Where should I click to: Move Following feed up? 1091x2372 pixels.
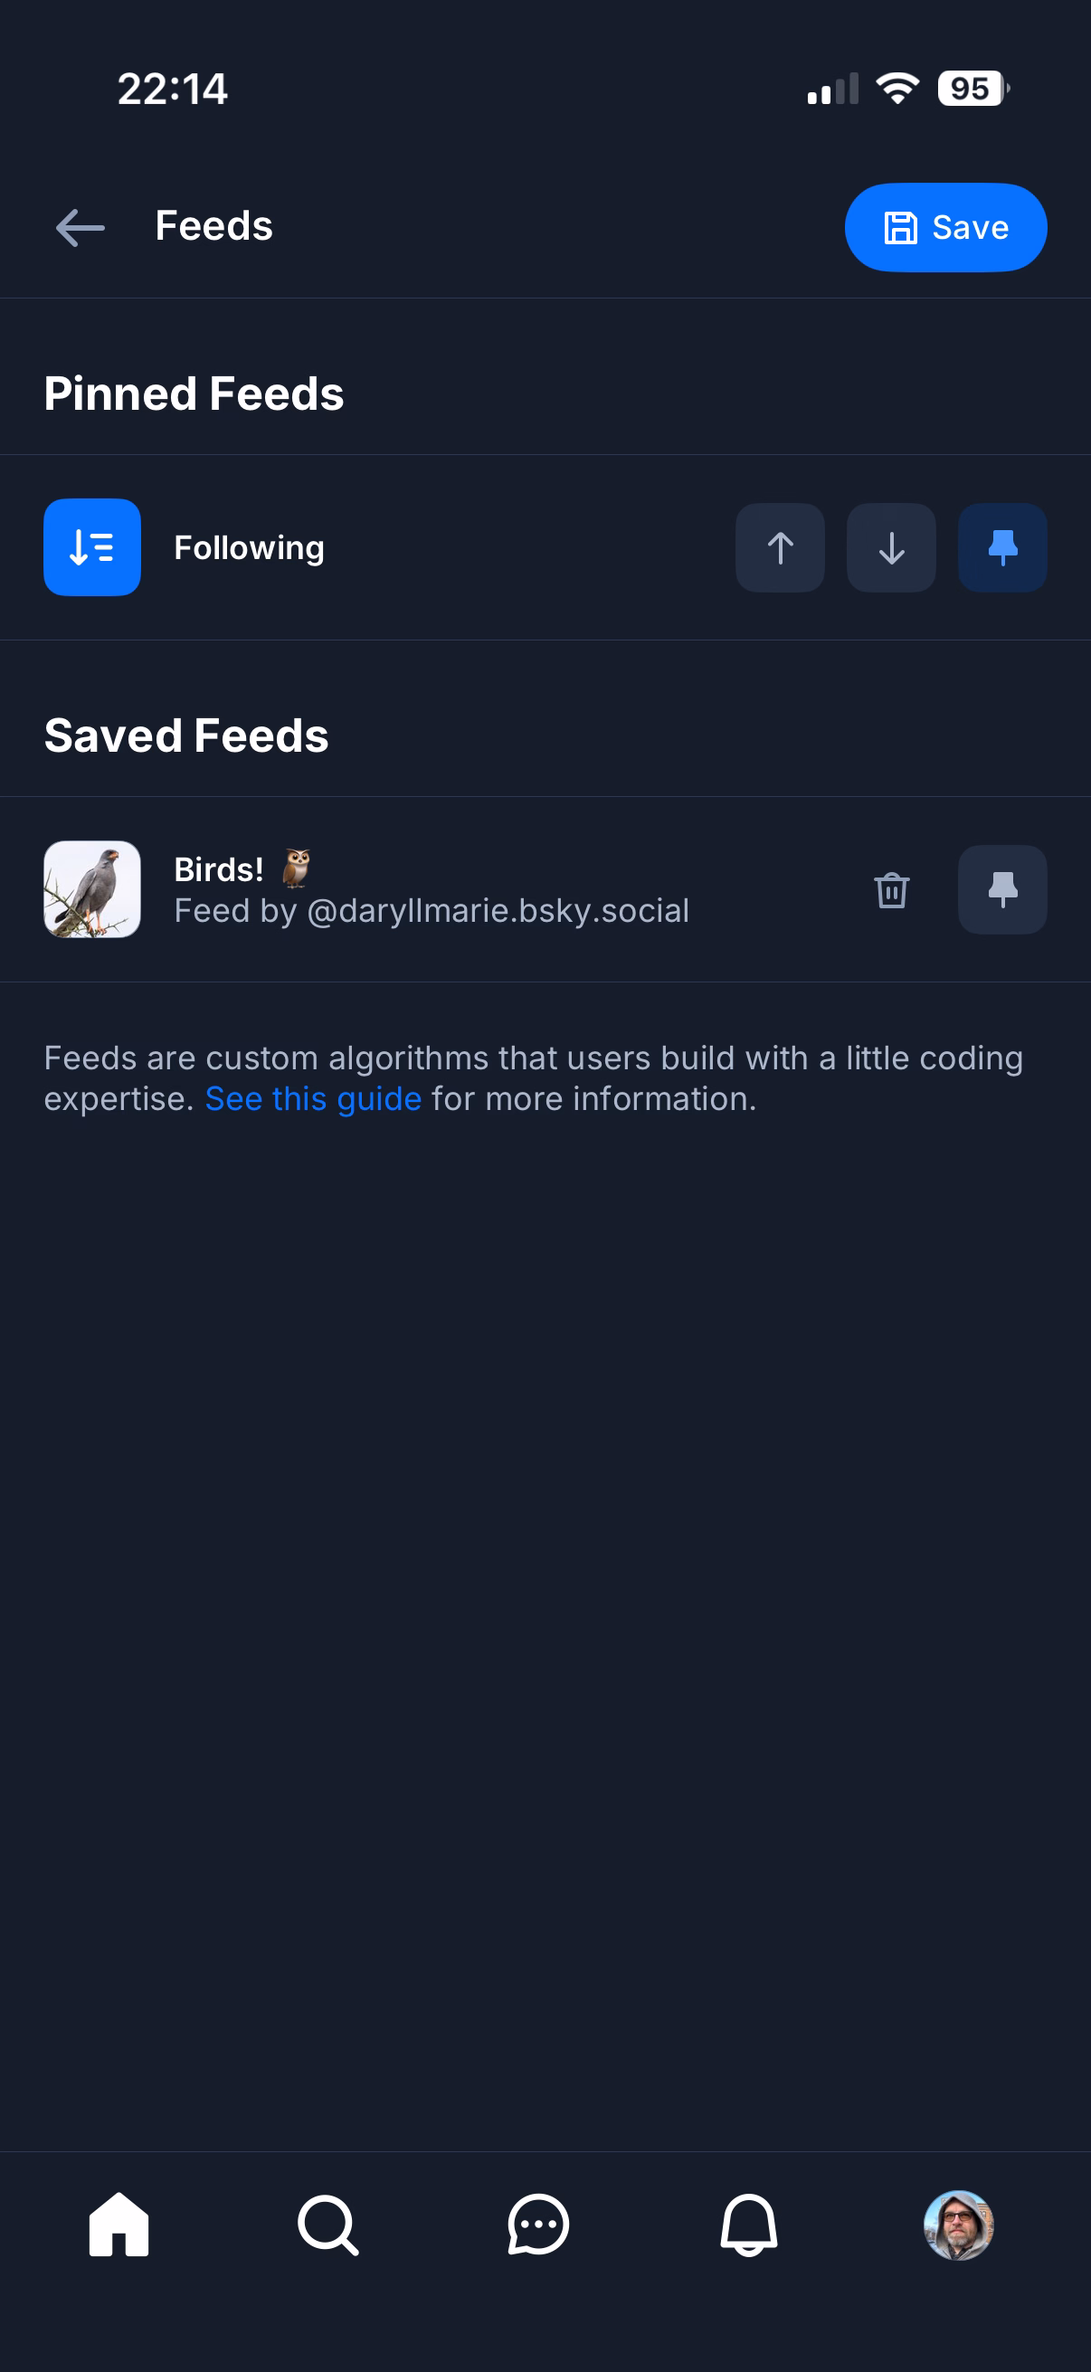[779, 548]
